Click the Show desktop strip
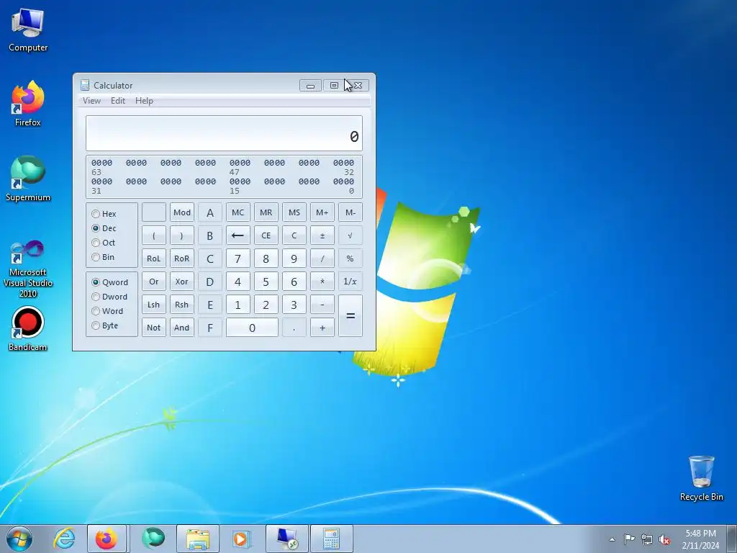 (x=732, y=539)
